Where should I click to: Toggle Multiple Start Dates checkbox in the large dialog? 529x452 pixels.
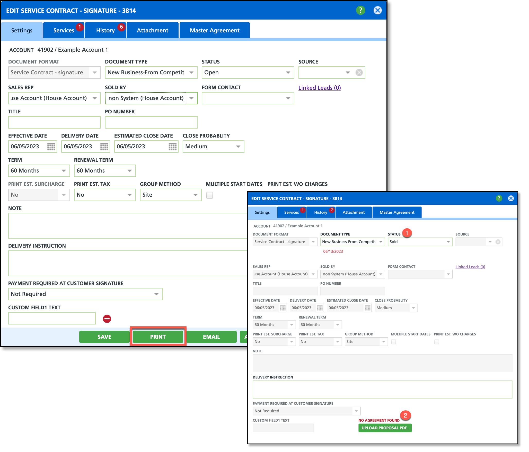[210, 195]
